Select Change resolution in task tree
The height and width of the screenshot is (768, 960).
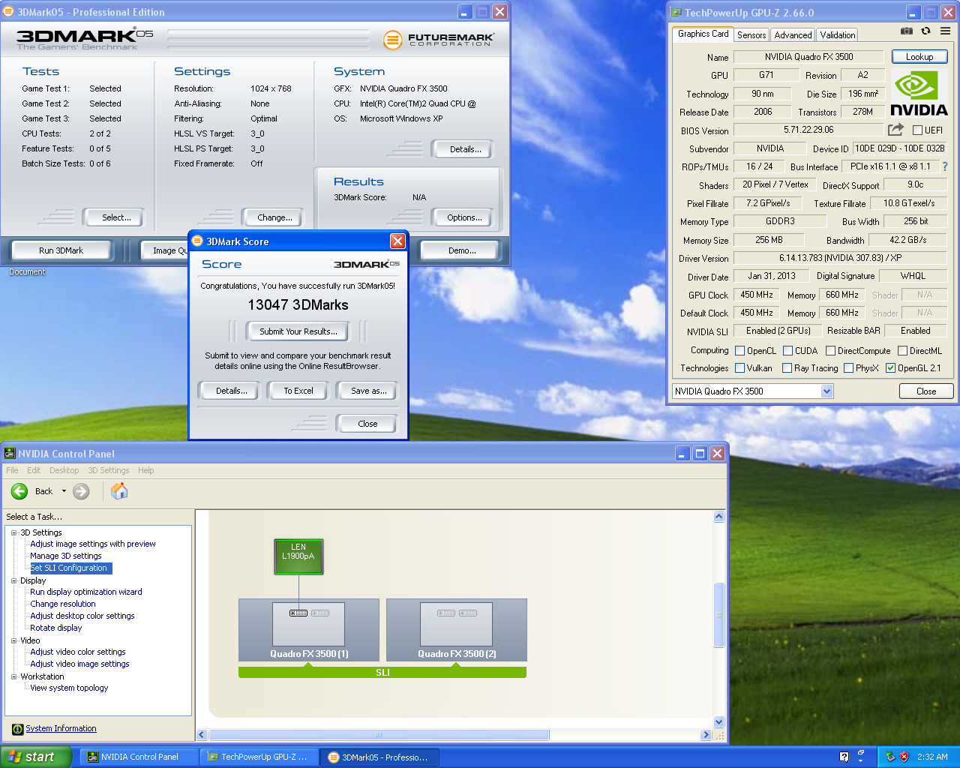click(62, 604)
